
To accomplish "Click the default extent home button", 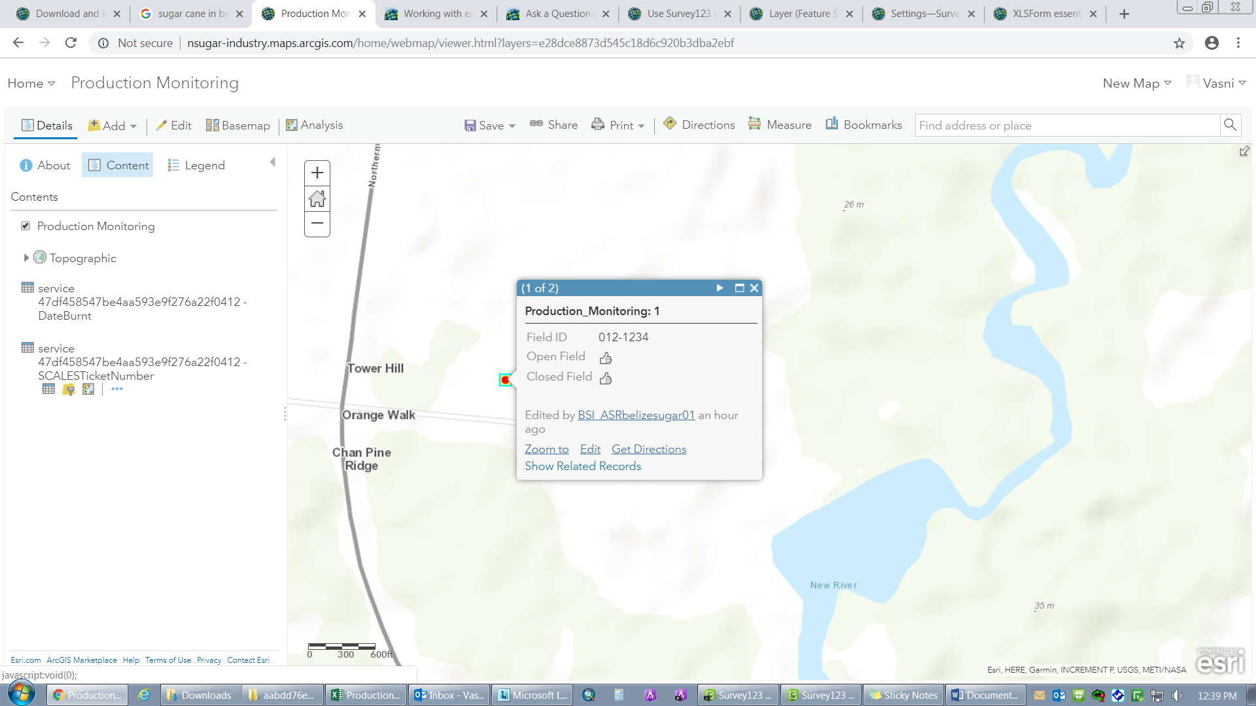I will point(317,199).
